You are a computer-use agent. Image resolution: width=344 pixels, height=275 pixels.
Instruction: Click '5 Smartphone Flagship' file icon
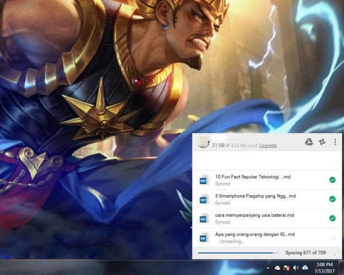pyautogui.click(x=204, y=199)
